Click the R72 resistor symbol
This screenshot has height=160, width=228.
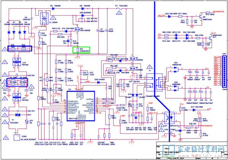pyautogui.click(x=180, y=109)
